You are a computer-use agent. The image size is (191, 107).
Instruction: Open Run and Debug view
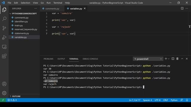click(x=4, y=37)
